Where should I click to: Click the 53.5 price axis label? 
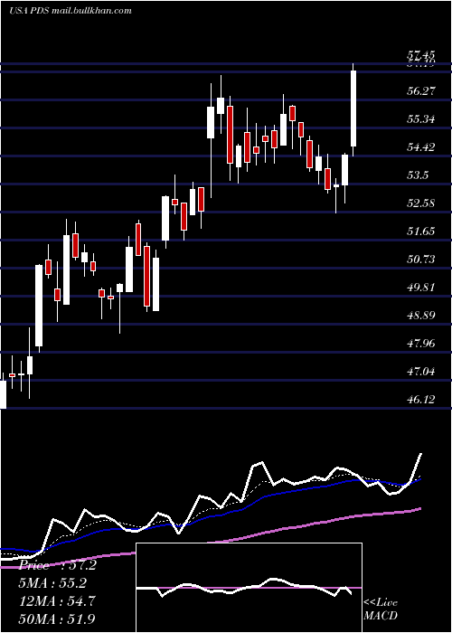click(418, 175)
